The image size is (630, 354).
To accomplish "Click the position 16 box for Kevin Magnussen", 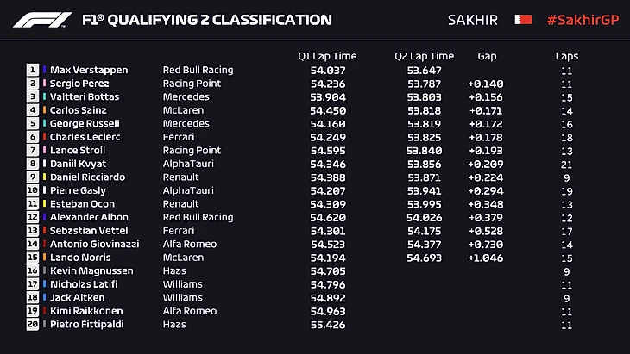I will [33, 270].
